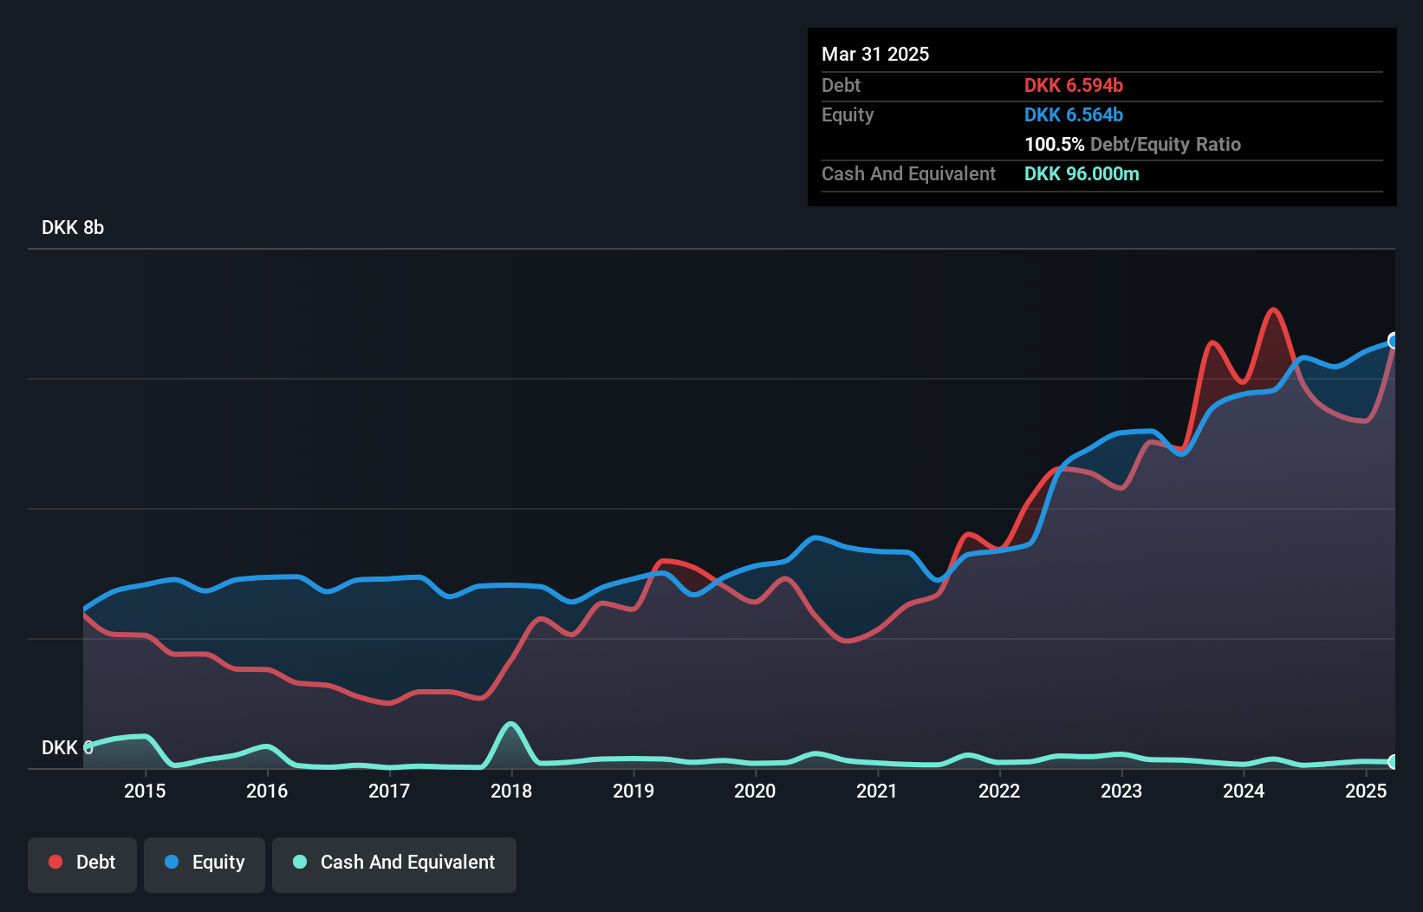Click the Cash And Equivalent tooltip label
Image resolution: width=1423 pixels, height=912 pixels.
pos(908,173)
